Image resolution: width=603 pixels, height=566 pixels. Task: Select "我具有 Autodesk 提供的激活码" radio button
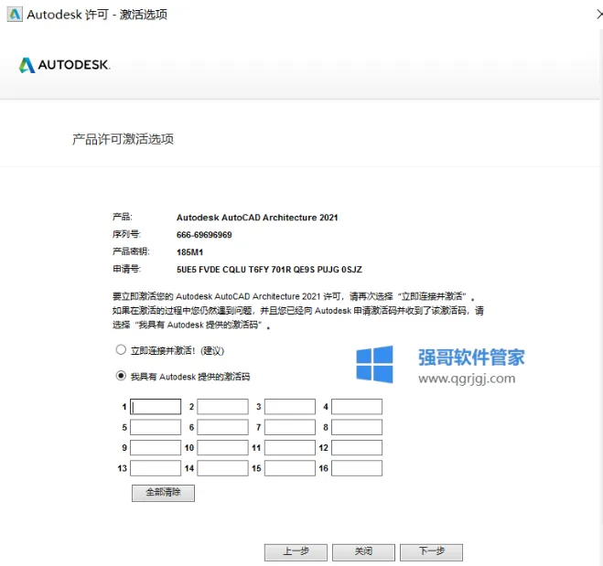coord(121,376)
